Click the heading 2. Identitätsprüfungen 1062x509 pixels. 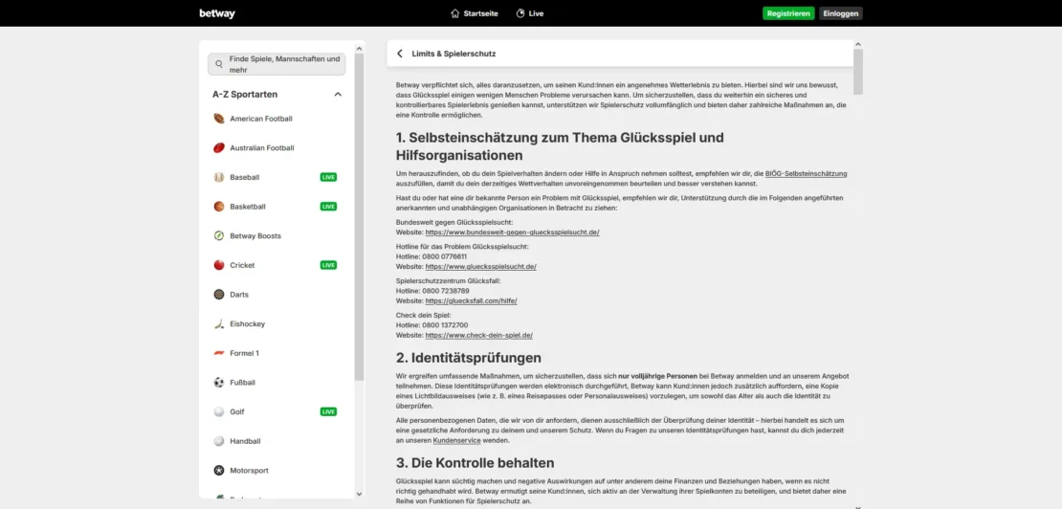pos(469,358)
